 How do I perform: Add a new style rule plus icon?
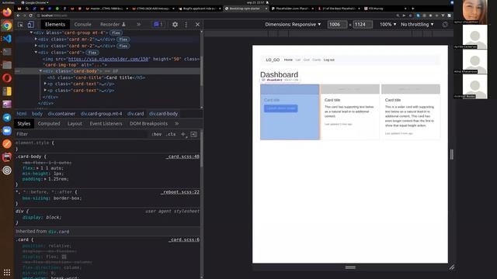point(183,134)
